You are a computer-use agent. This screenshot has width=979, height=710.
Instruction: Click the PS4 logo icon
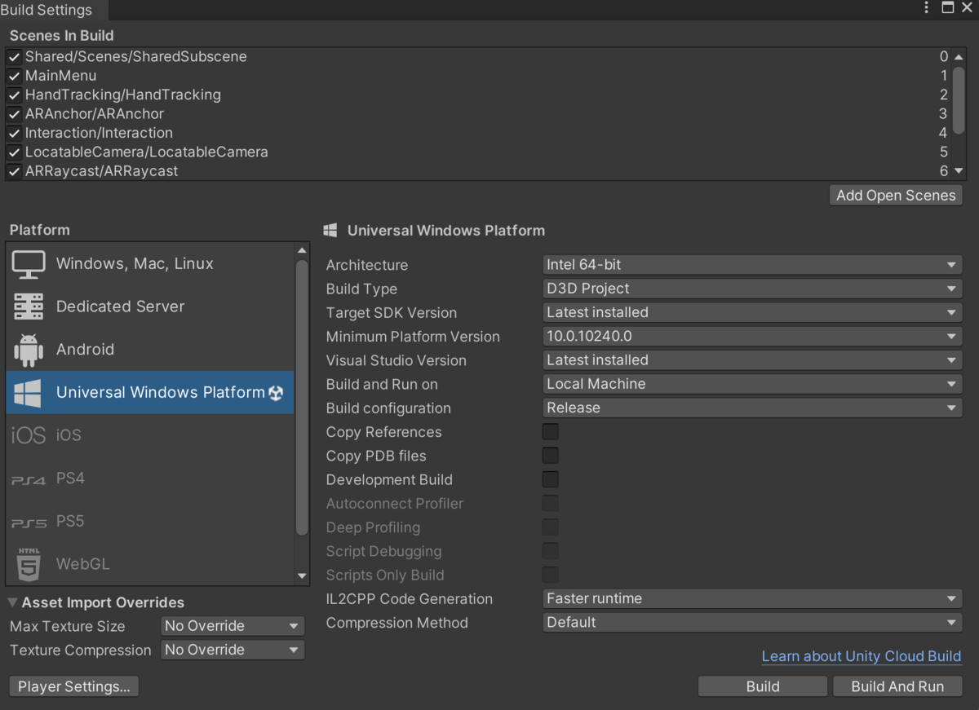(x=29, y=480)
